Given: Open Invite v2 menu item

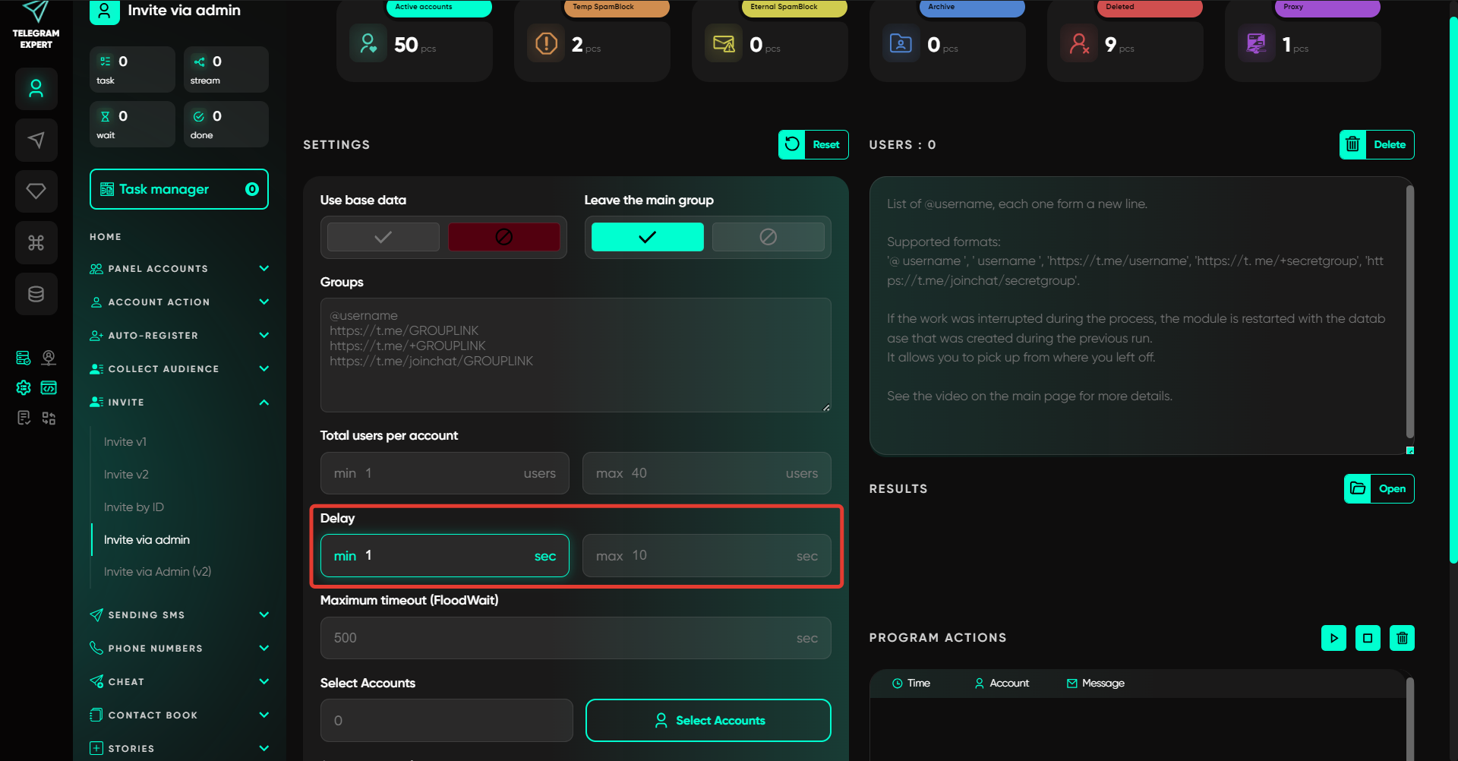Looking at the screenshot, I should (126, 475).
